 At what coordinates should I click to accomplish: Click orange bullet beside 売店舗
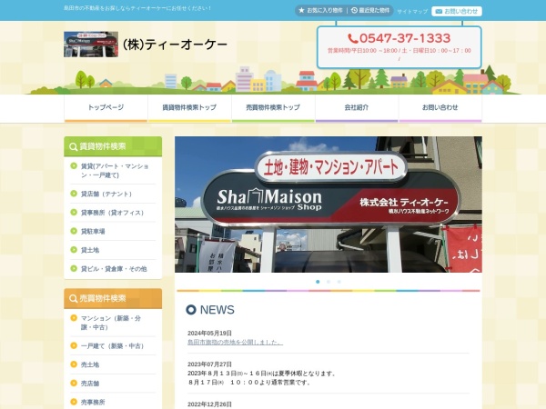(74, 384)
